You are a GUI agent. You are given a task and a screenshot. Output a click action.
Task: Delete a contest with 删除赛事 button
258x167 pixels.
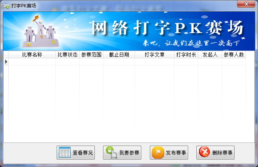pos(215,153)
